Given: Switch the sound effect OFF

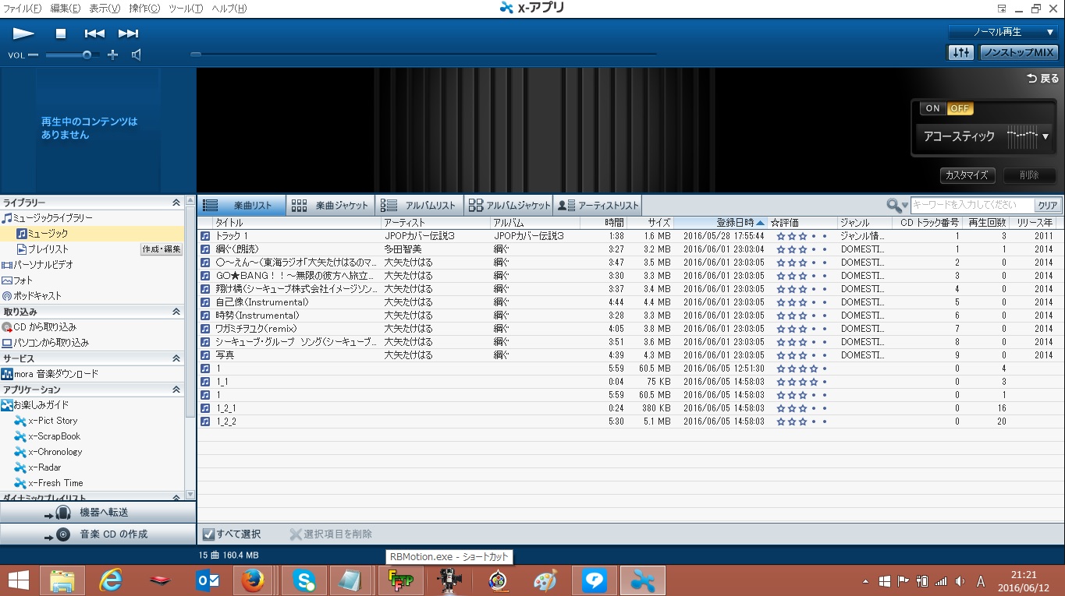Looking at the screenshot, I should (x=960, y=108).
